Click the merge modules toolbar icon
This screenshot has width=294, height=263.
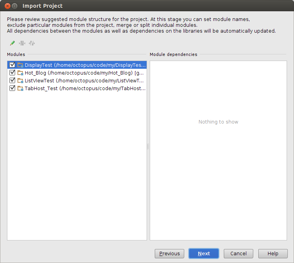click(x=22, y=43)
